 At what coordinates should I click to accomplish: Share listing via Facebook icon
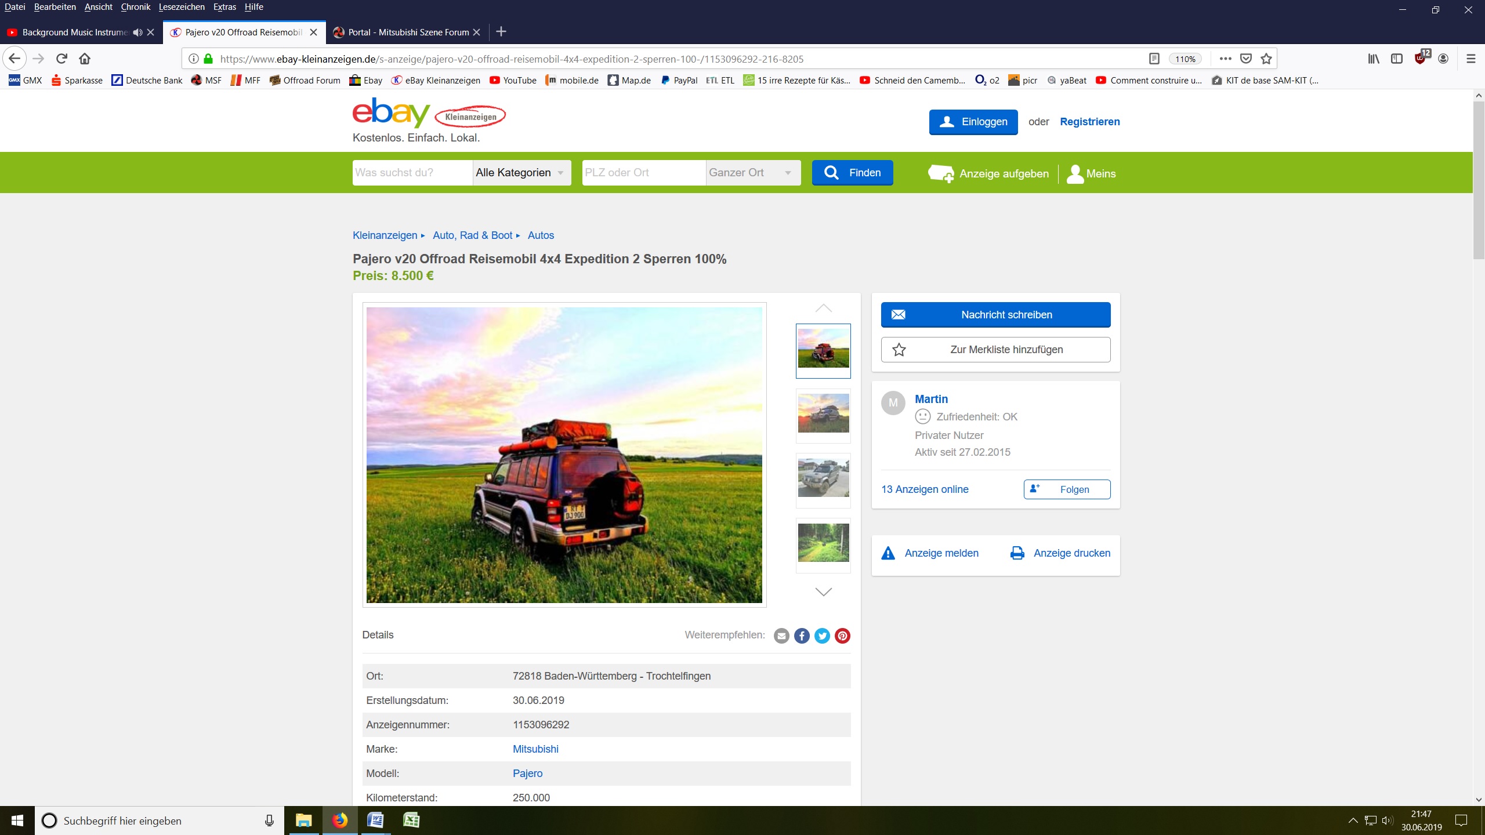[x=802, y=636]
